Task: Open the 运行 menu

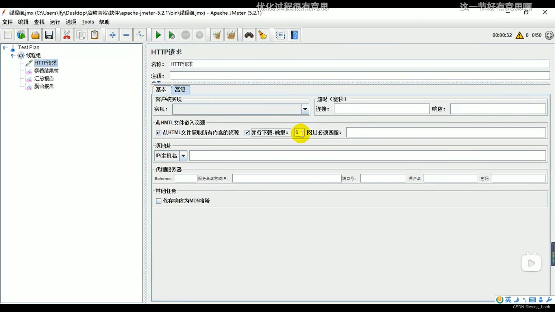Action: click(x=55, y=22)
